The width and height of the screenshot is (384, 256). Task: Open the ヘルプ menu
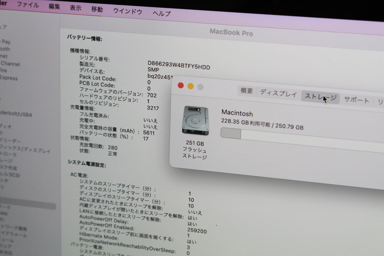[162, 13]
